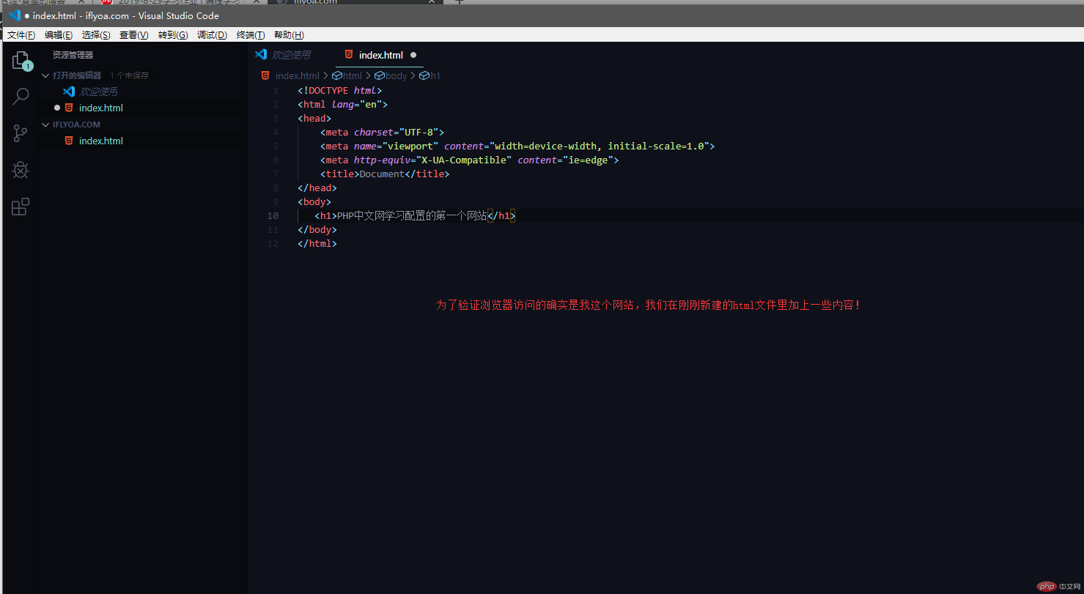Click the h1 line with PHP中文网 text

(x=416, y=216)
